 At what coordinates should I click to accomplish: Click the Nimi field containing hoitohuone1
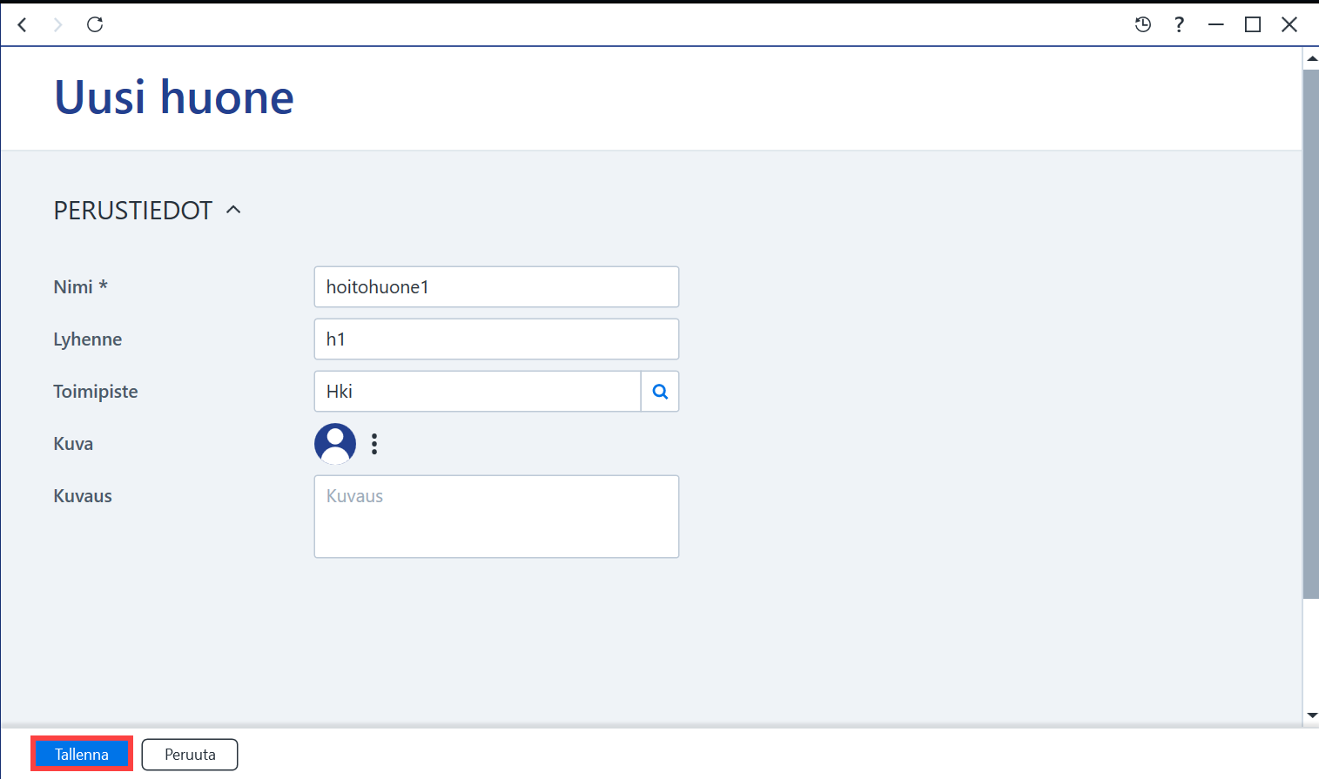tap(496, 286)
